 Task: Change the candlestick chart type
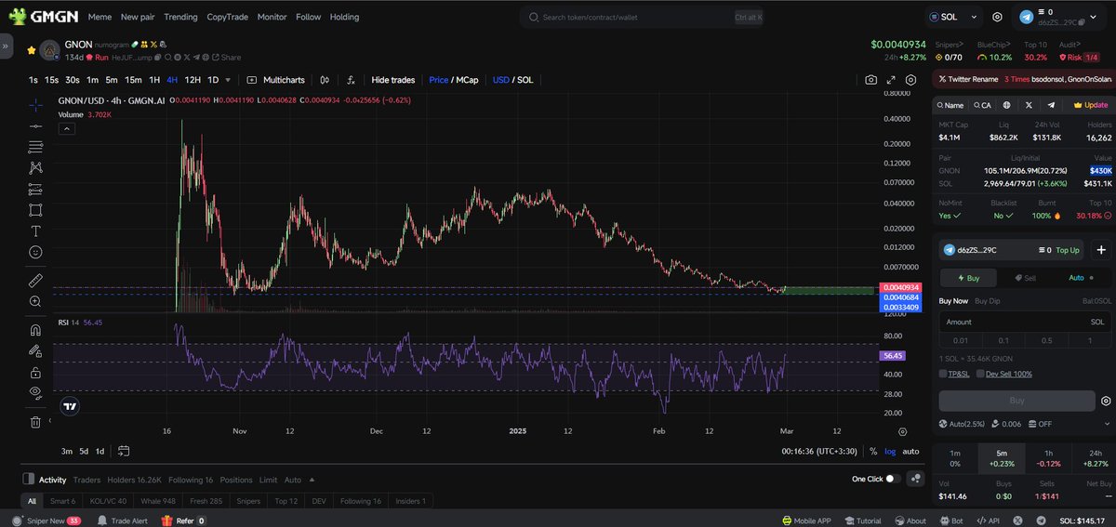pos(325,80)
